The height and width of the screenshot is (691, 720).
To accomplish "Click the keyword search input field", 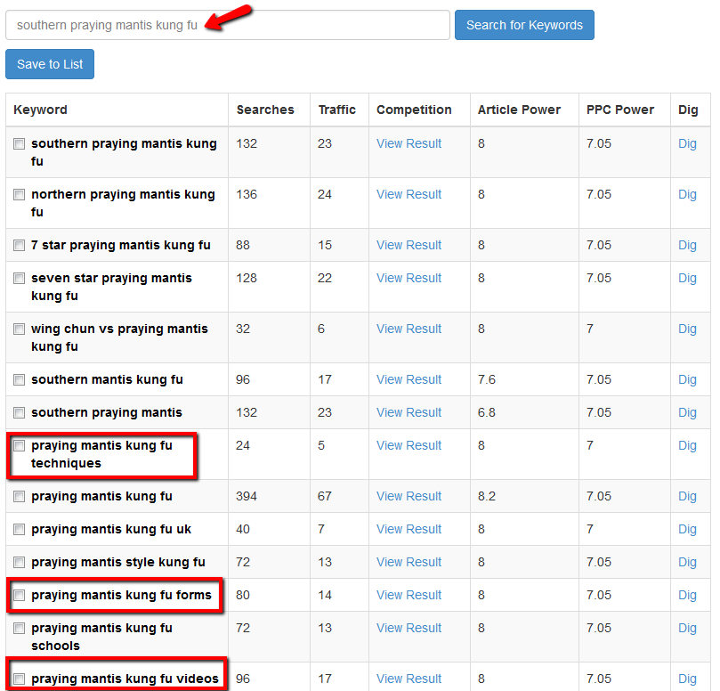I will click(227, 25).
